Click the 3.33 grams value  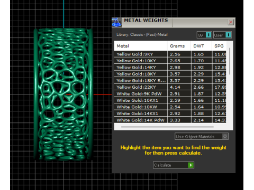[x=175, y=120]
